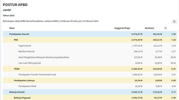The image size is (179, 100).
Task: Click Lain-Lain PAD percentage 36.43
Action: tap(173, 63)
